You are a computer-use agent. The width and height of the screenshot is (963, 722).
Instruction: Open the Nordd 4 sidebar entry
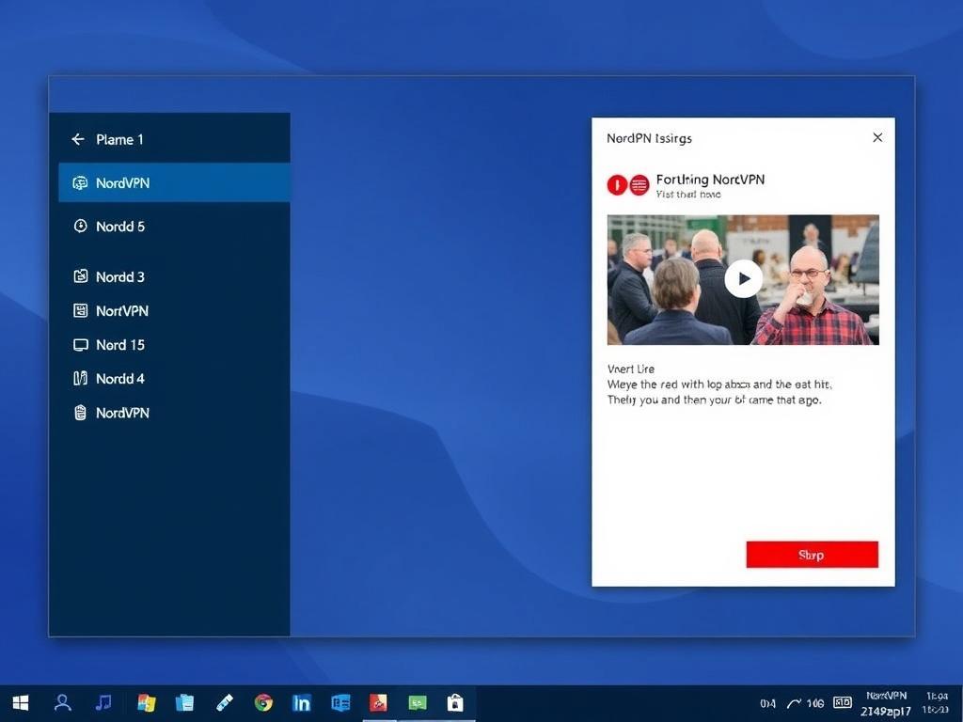click(174, 378)
